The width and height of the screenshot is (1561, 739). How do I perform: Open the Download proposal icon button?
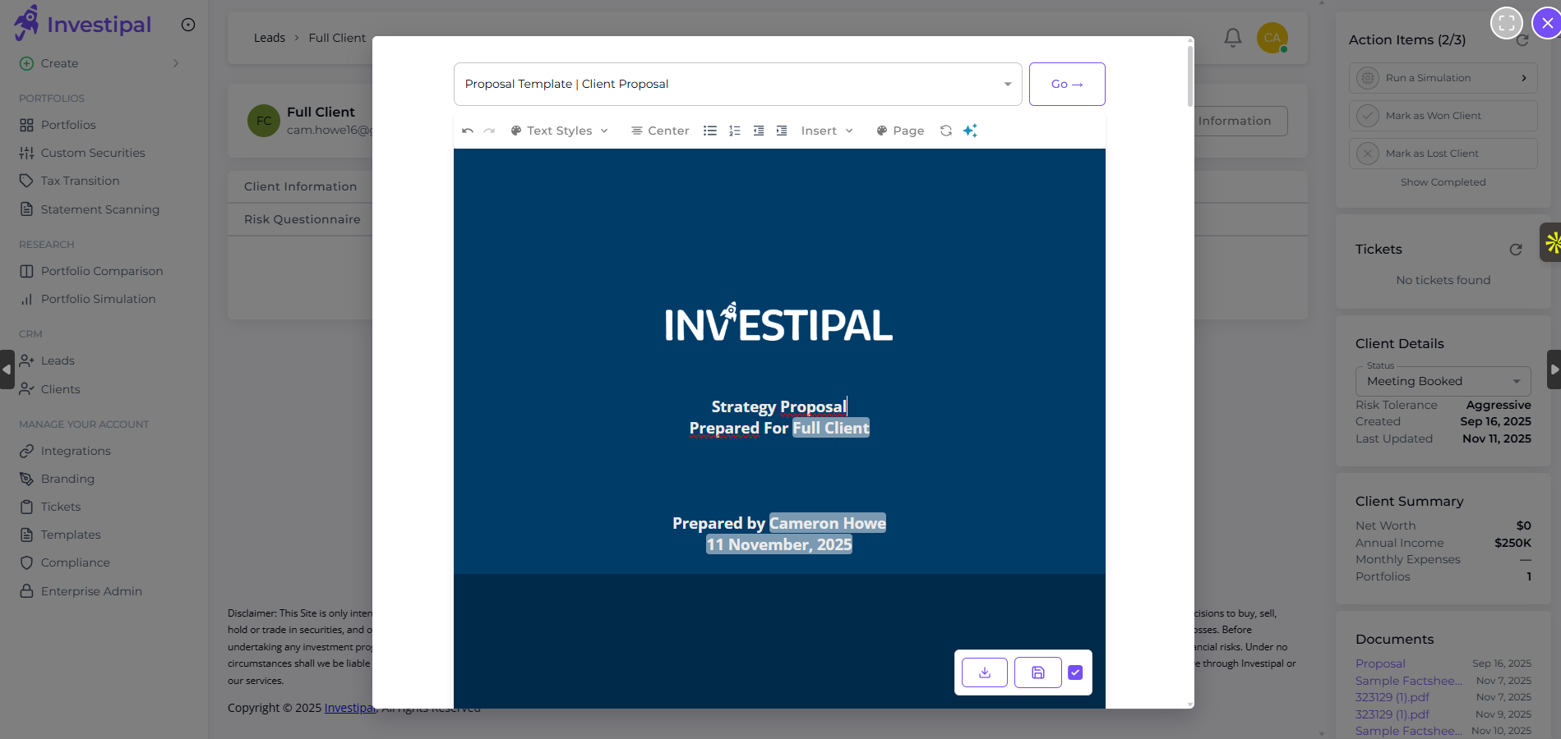(984, 672)
